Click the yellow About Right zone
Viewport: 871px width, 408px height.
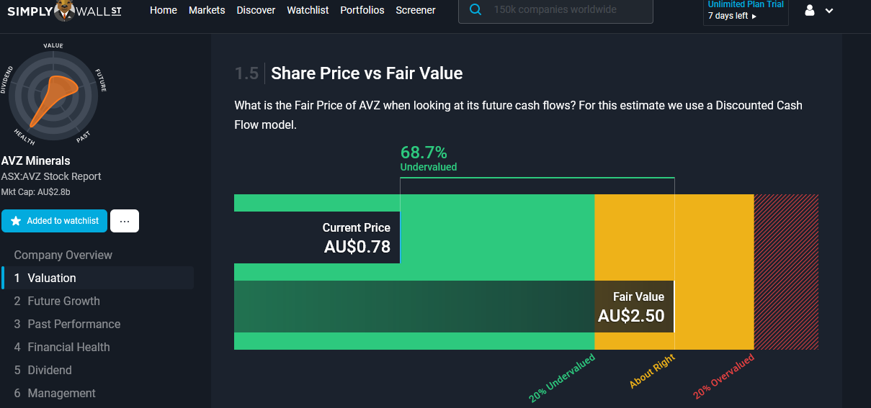713,237
